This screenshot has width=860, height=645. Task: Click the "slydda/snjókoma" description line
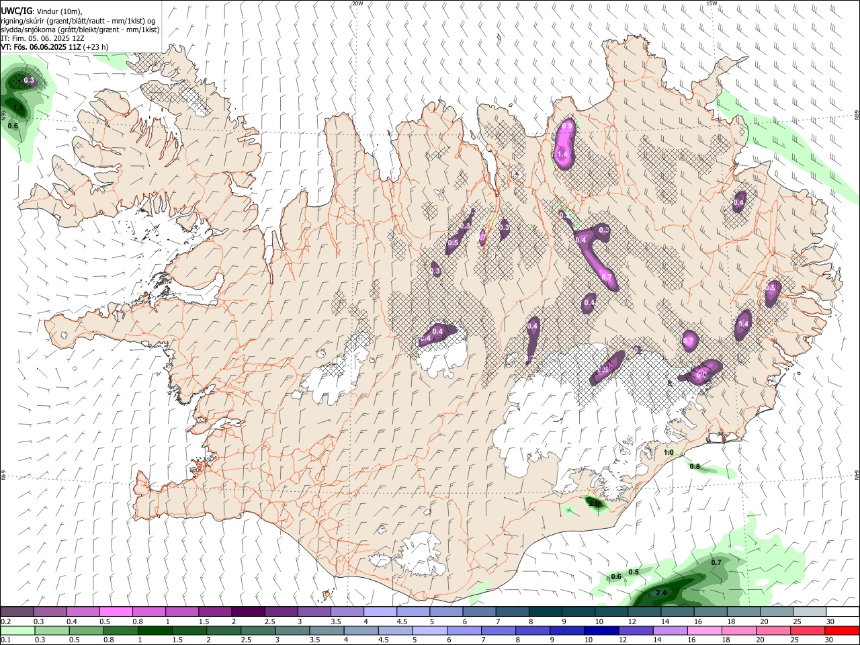(80, 30)
